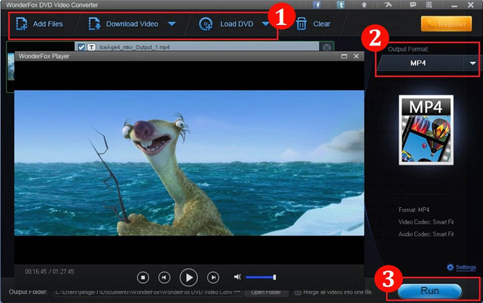Viewport: 483px width, 303px height.
Task: Click the orange Register button
Action: coord(446,24)
